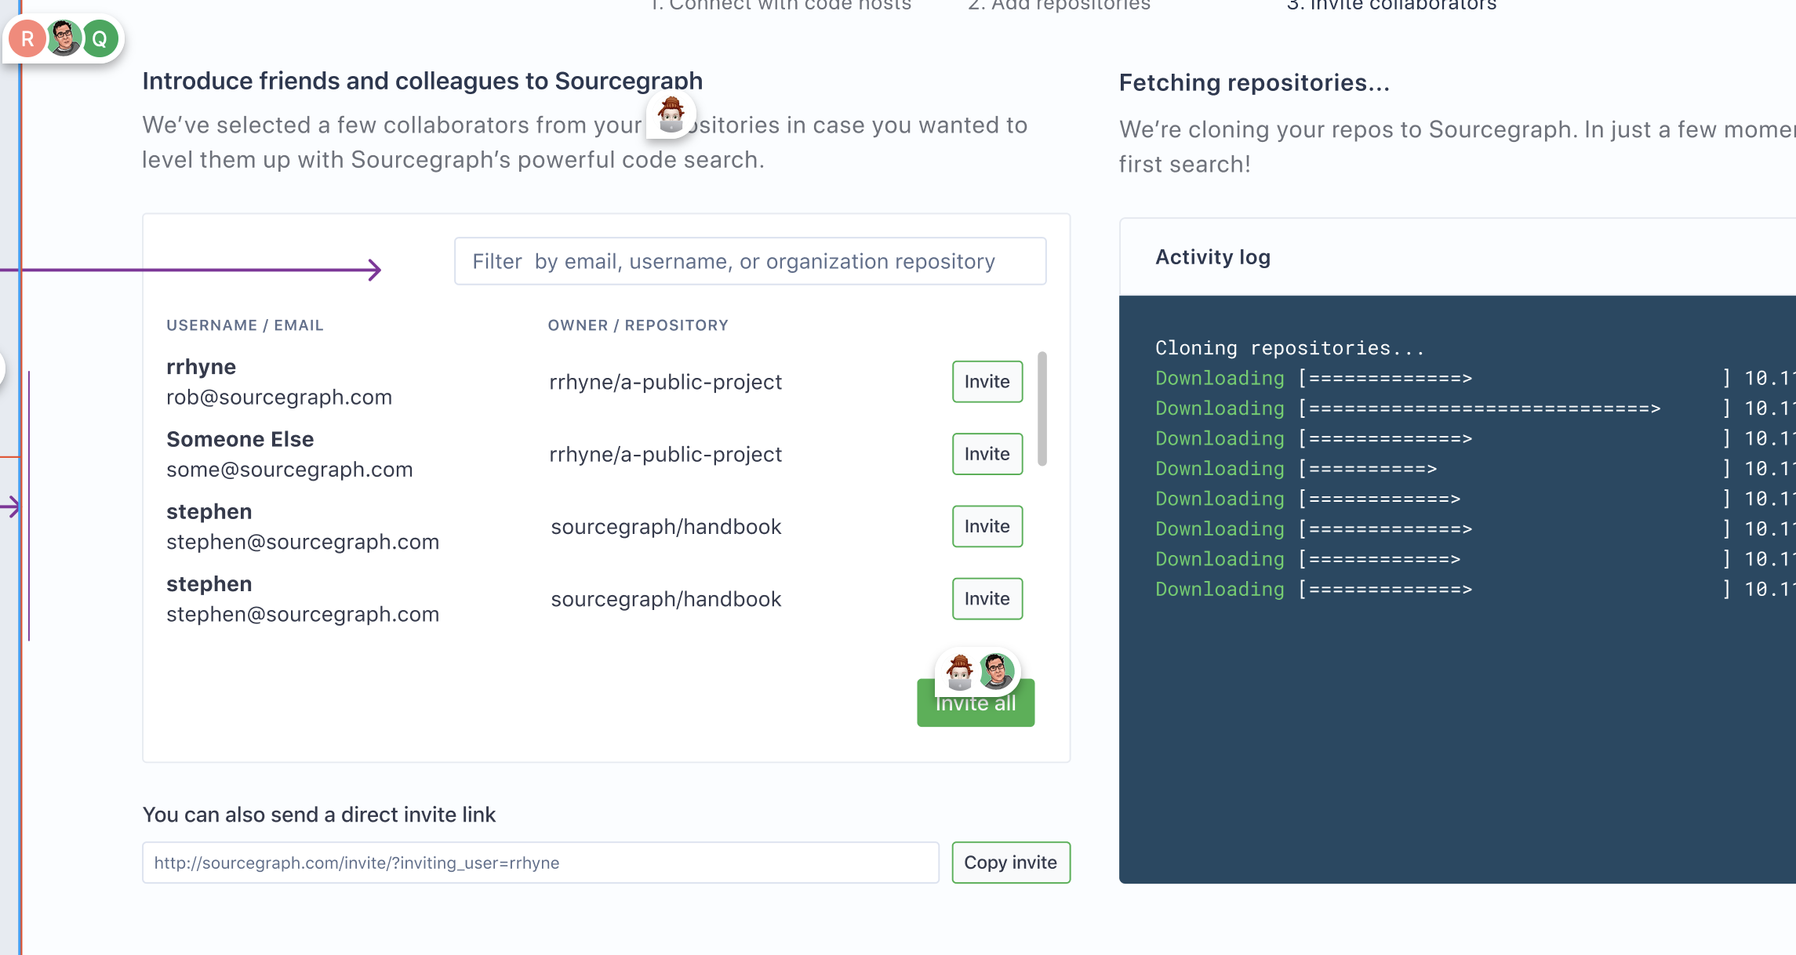Image resolution: width=1796 pixels, height=955 pixels.
Task: Click the green Invite all button
Action: click(976, 704)
